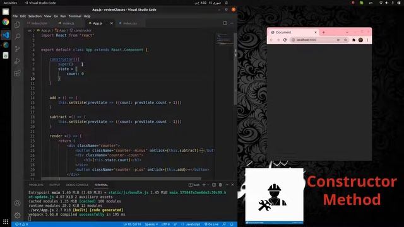Bookmark this page with the star icon
This screenshot has width=404, height=227.
(345, 40)
